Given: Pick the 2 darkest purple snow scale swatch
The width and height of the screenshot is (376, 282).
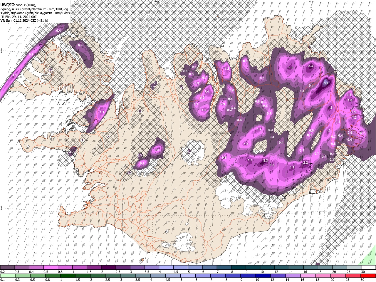Looking at the screenshot, I should (x=108, y=267).
